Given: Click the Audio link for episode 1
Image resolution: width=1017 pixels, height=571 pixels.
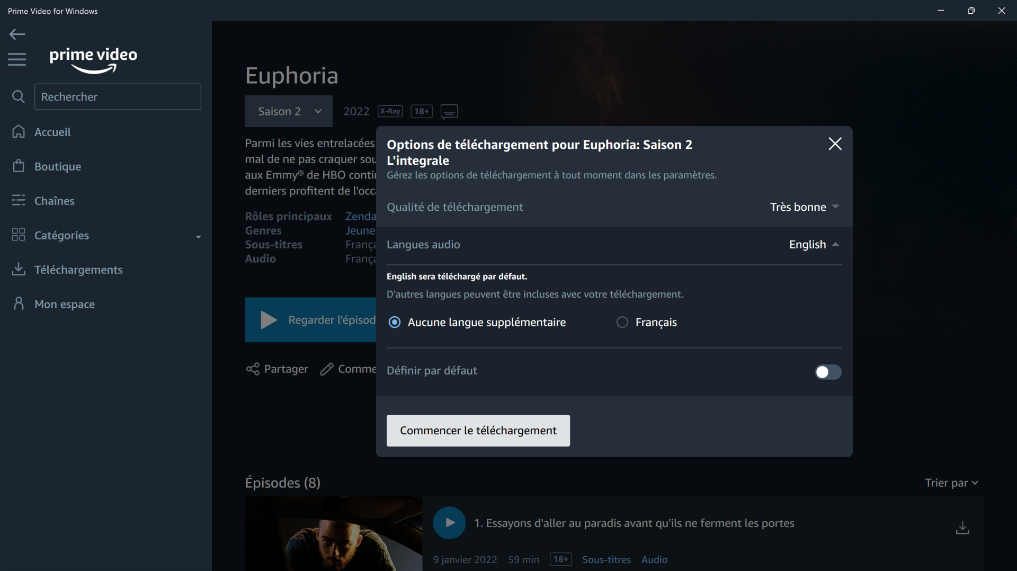Looking at the screenshot, I should (x=654, y=559).
